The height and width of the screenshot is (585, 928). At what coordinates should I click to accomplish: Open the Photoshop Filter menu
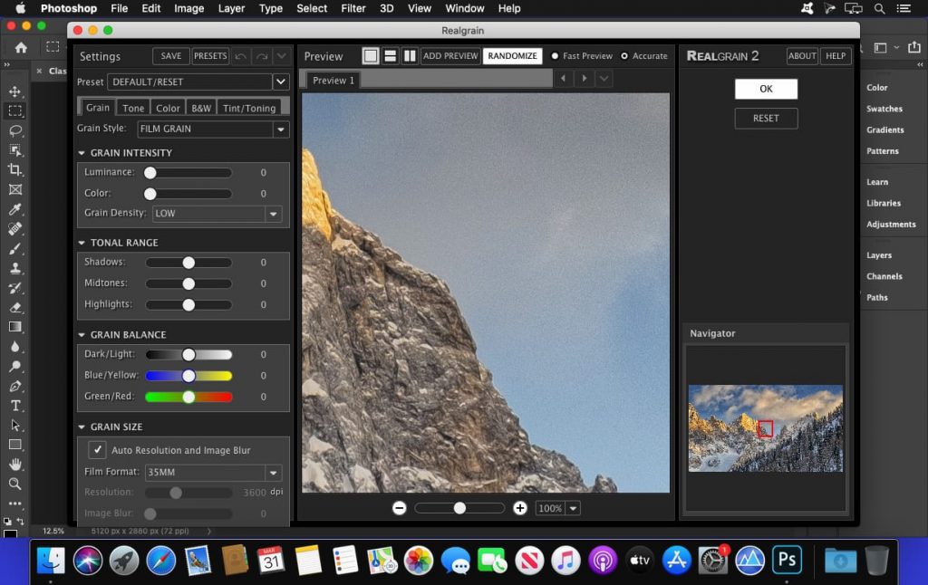tap(354, 8)
